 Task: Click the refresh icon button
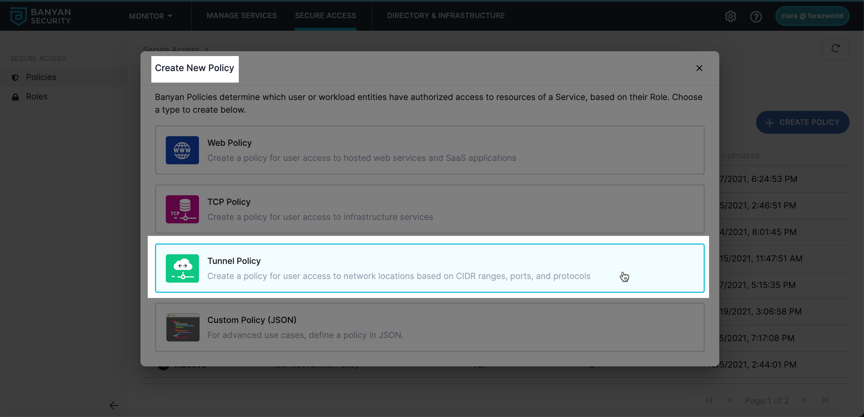[x=835, y=49]
